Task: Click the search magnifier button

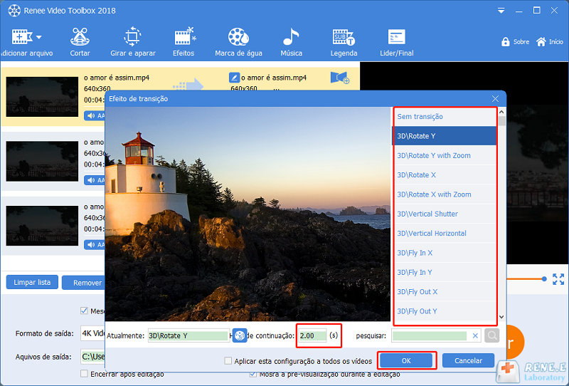Action: [491, 335]
